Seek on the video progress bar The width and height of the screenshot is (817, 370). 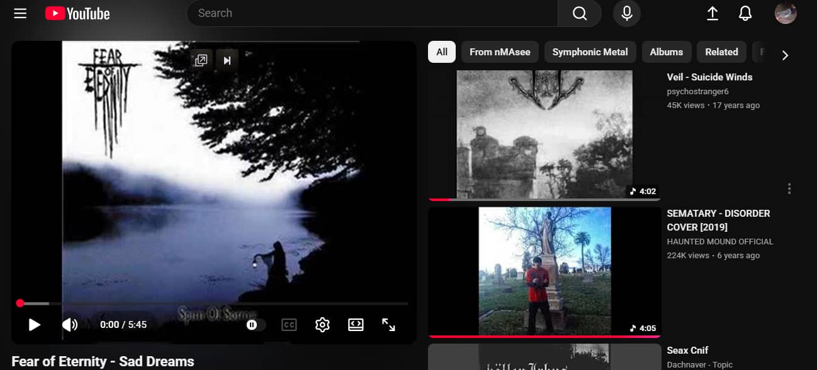click(214, 303)
